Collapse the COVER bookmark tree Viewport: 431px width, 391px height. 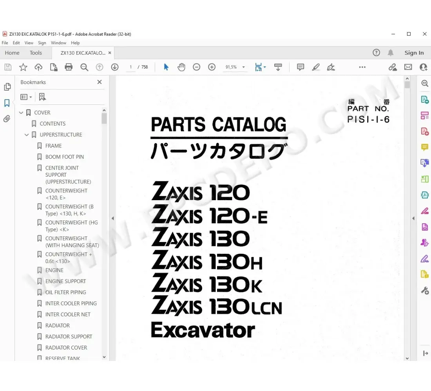pos(21,112)
